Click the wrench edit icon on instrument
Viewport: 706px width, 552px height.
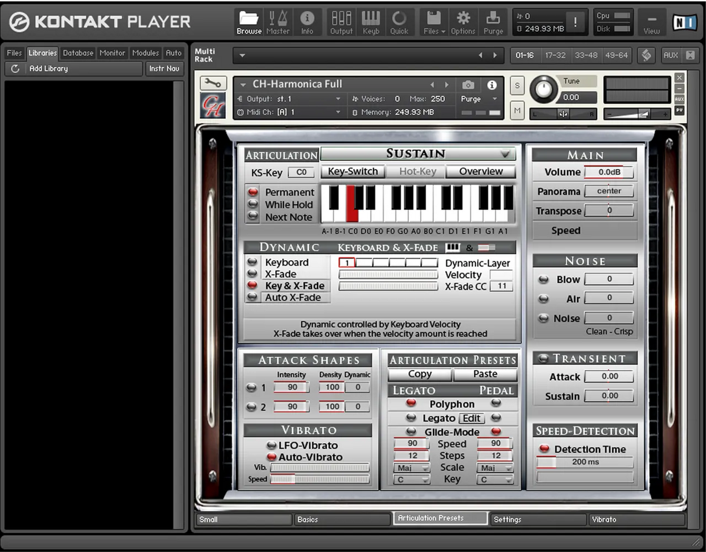(213, 84)
